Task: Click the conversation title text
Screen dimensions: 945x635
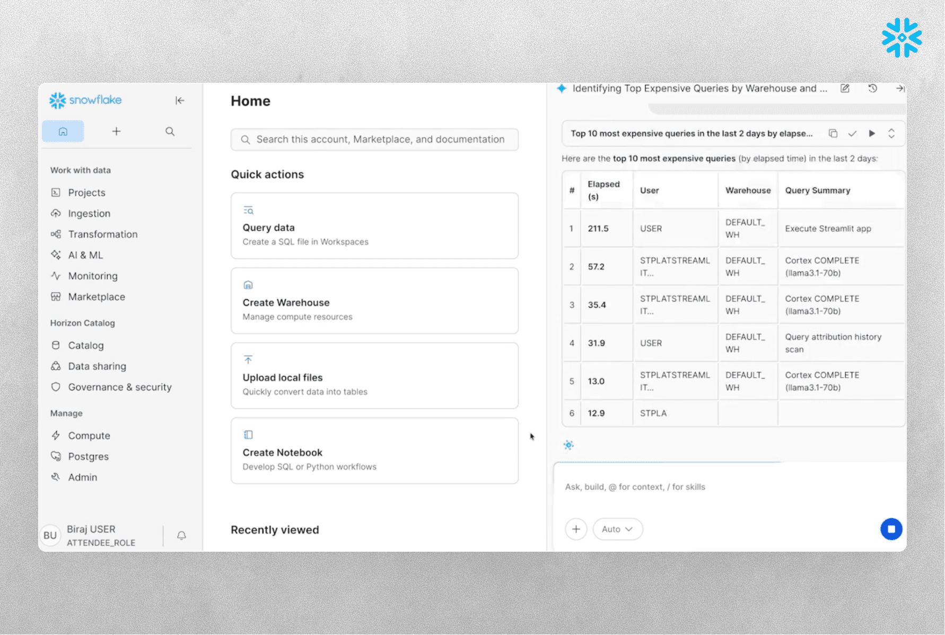Action: (699, 89)
